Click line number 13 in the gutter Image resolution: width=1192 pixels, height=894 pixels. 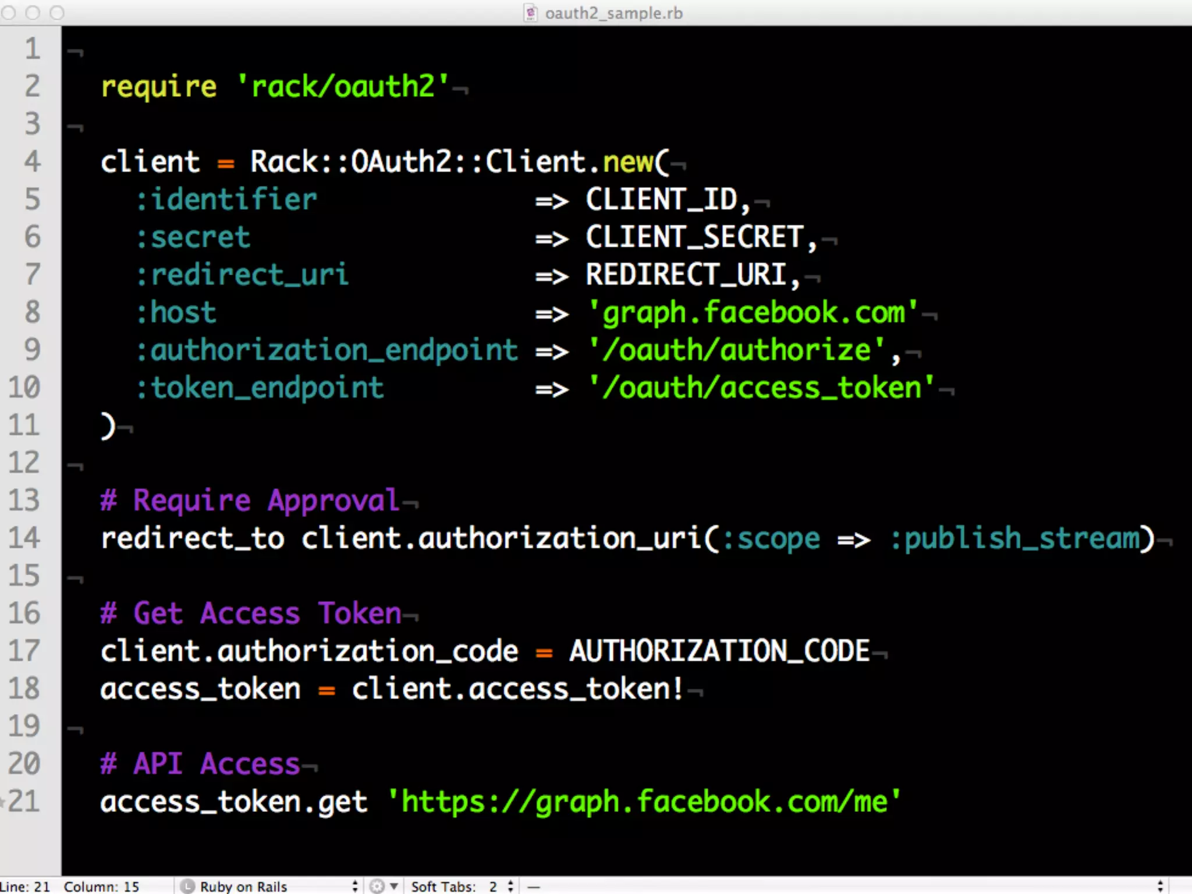[x=24, y=500]
